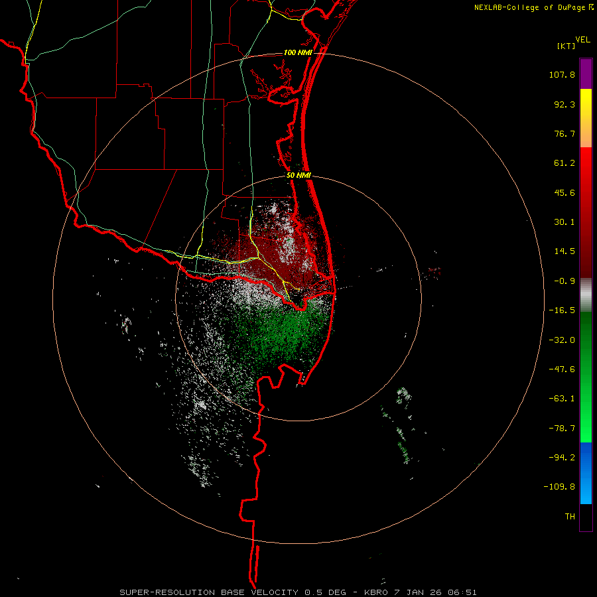Click the -78.7 velocity scale value

562,429
